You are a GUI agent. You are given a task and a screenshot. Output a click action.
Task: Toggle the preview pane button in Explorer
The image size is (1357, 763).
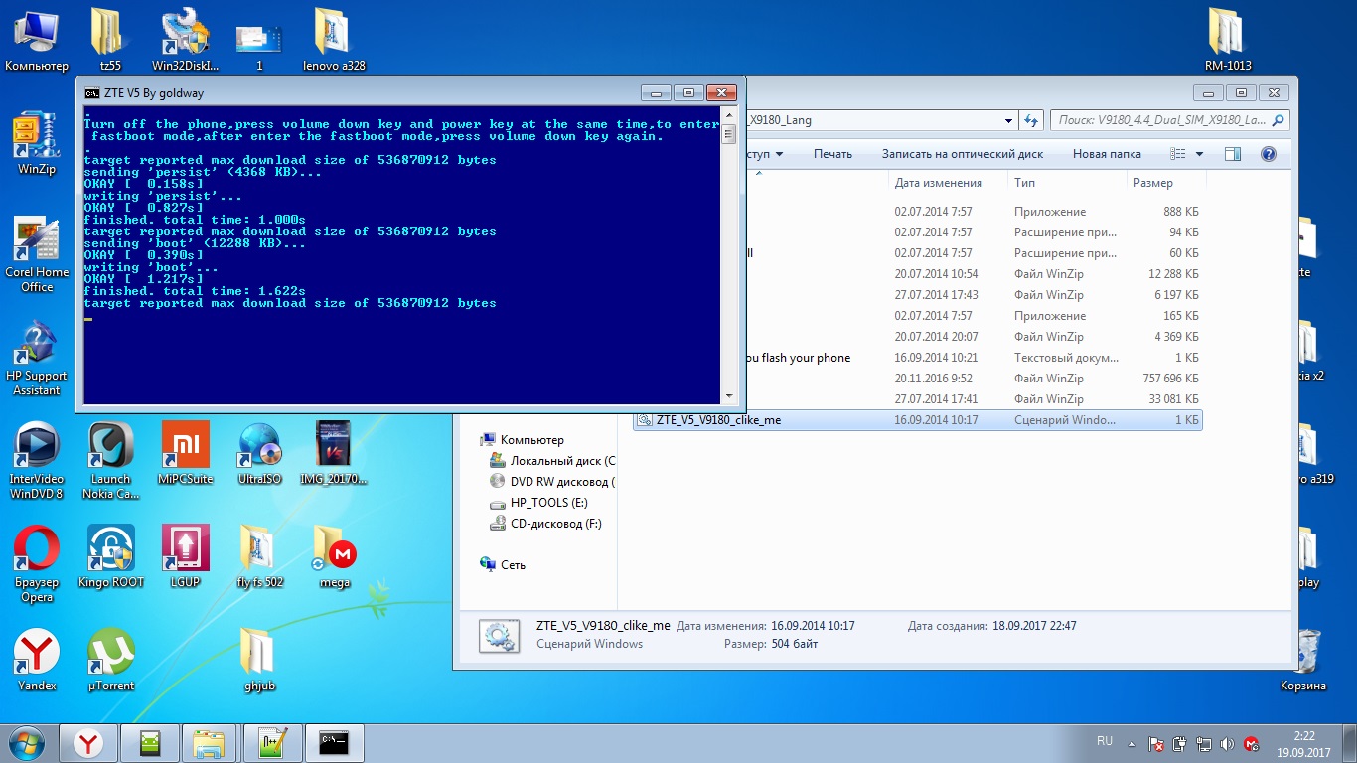tap(1232, 154)
